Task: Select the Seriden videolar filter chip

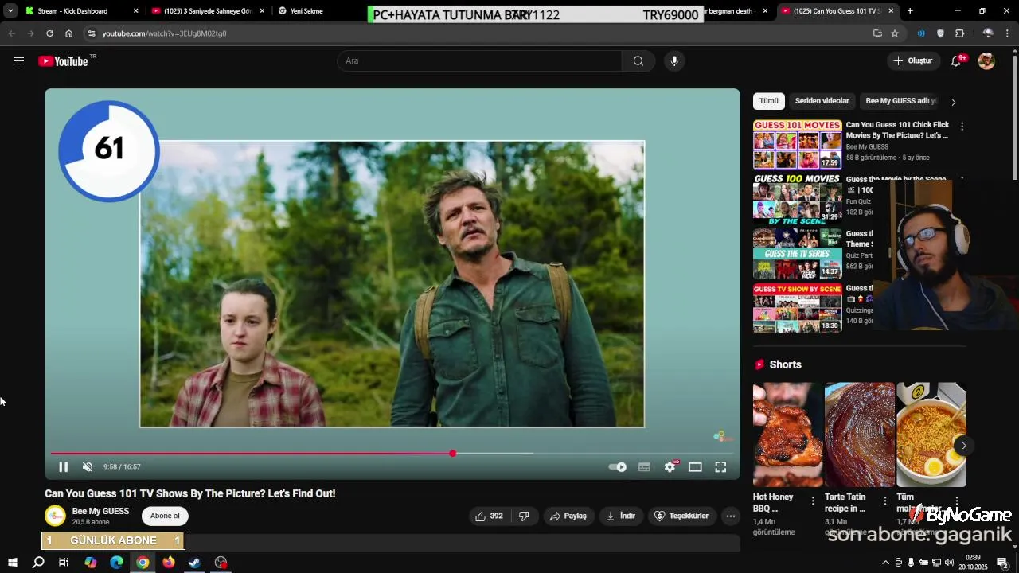Action: tap(822, 101)
